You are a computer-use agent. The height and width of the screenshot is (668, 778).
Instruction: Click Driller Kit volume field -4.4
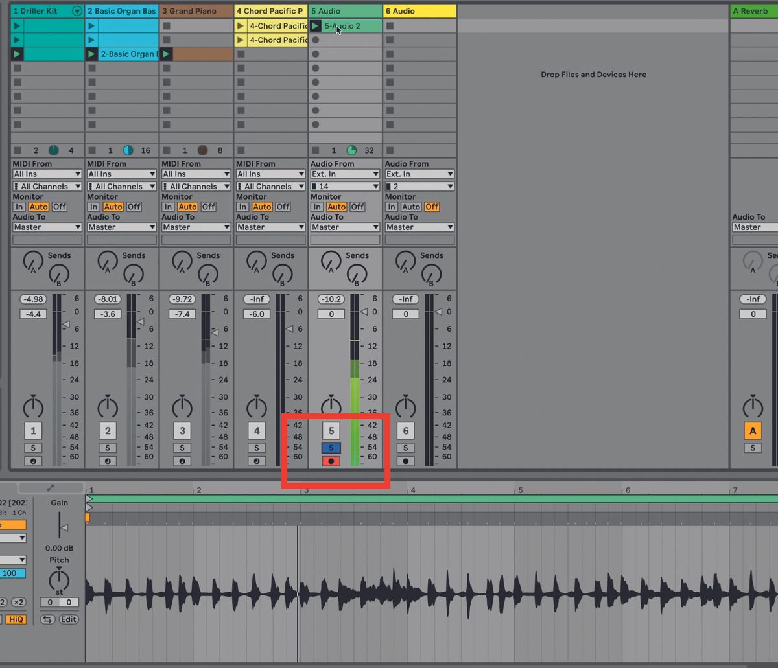(33, 314)
